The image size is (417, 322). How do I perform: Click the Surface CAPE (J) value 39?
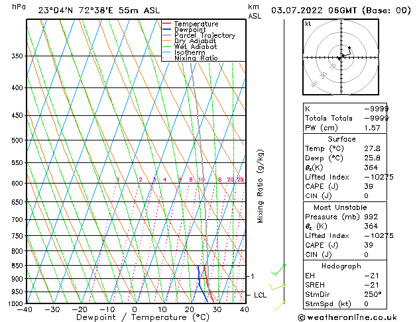[369, 186]
